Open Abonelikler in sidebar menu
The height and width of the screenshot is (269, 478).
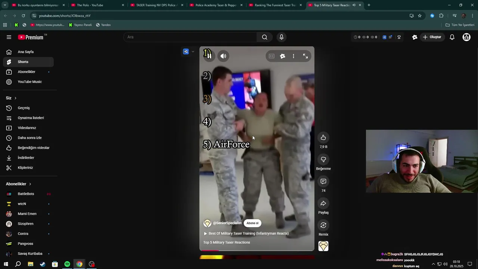coord(28,72)
